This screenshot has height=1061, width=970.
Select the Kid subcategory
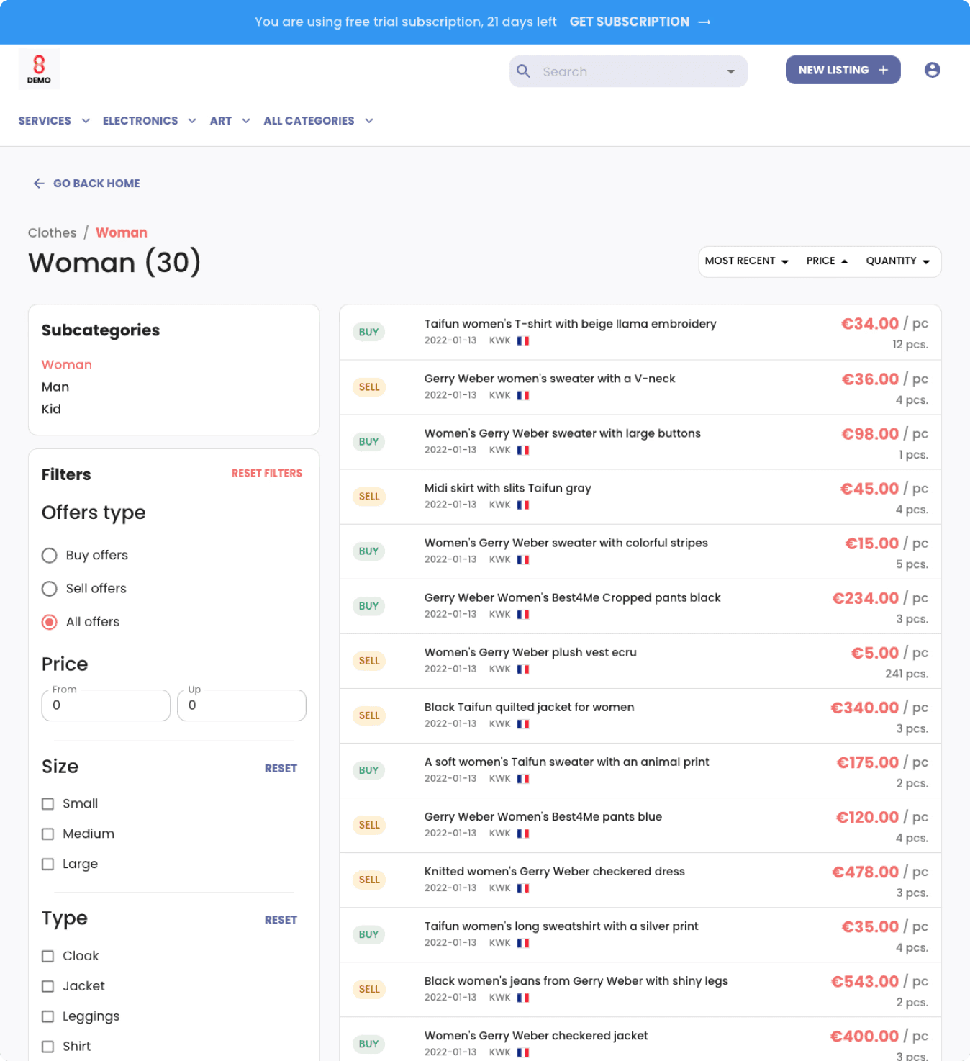(51, 410)
